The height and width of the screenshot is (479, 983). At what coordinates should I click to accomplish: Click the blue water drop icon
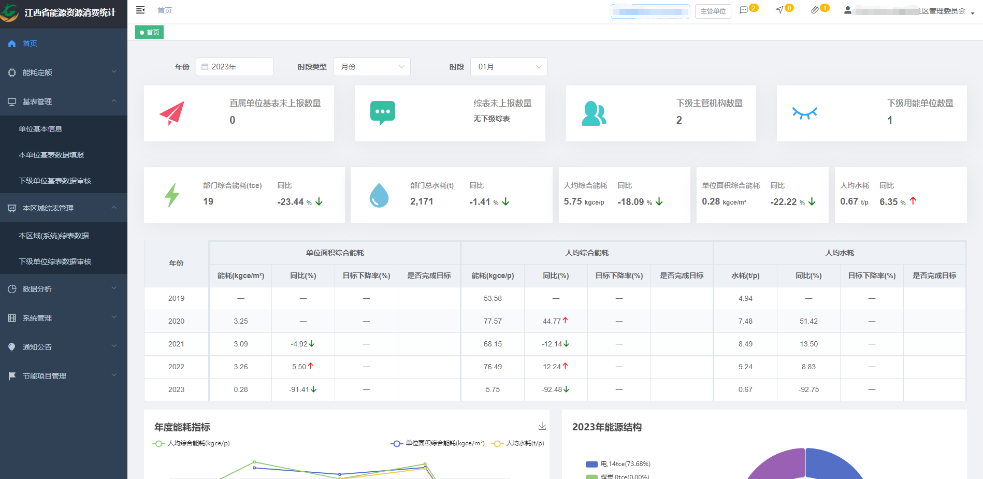(379, 195)
